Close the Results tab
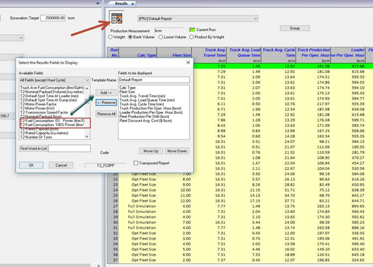Screen dimensions: 373x267 click(x=133, y=4)
